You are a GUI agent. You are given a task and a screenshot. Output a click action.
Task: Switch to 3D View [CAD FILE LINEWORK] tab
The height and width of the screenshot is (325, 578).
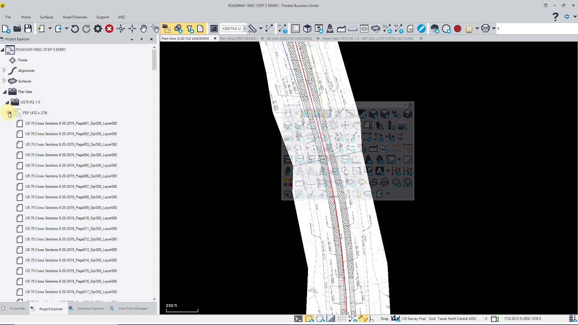click(289, 38)
